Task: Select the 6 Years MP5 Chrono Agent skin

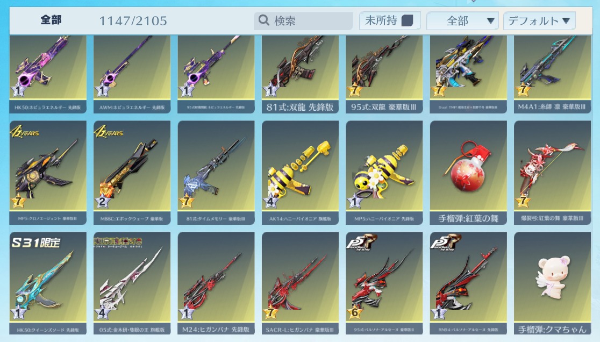Action: click(x=48, y=173)
